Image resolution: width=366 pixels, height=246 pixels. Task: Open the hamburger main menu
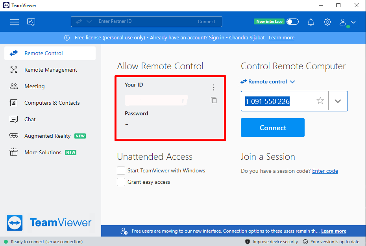tap(14, 22)
